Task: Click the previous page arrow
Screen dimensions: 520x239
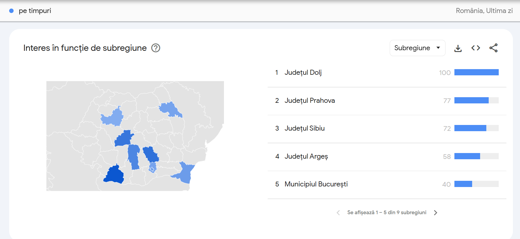Action: pos(338,213)
